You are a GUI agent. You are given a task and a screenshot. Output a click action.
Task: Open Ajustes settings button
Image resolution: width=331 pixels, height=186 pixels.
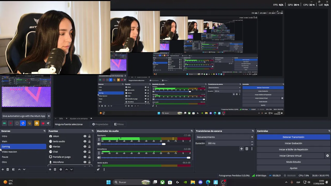[294, 168]
